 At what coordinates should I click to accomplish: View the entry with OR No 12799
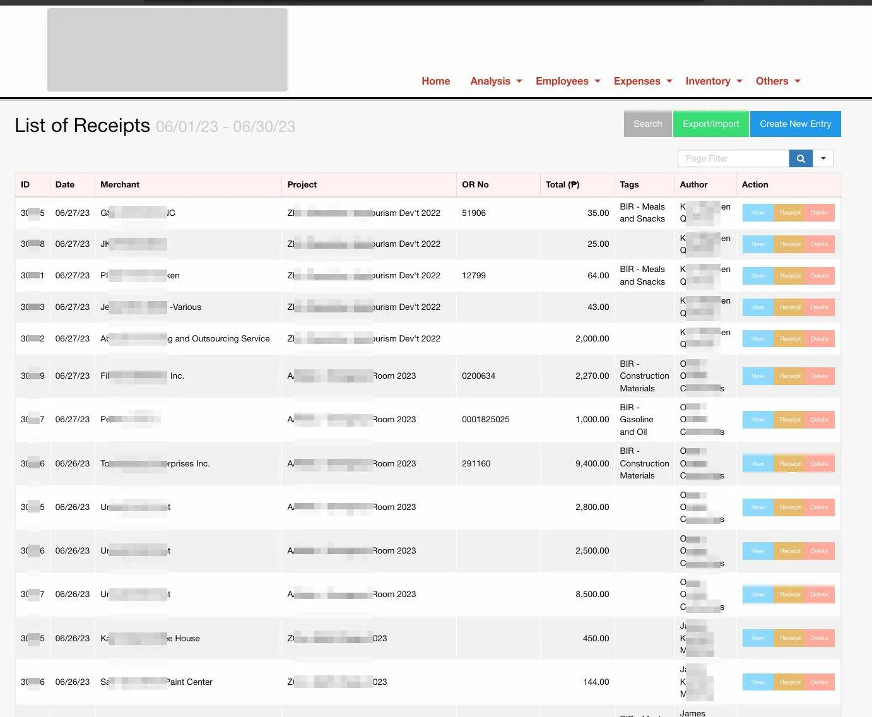pos(758,276)
